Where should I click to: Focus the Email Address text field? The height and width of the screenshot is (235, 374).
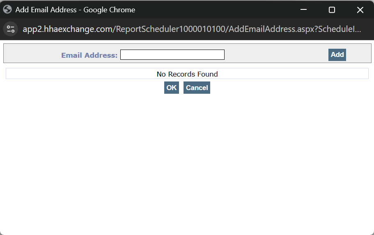172,55
